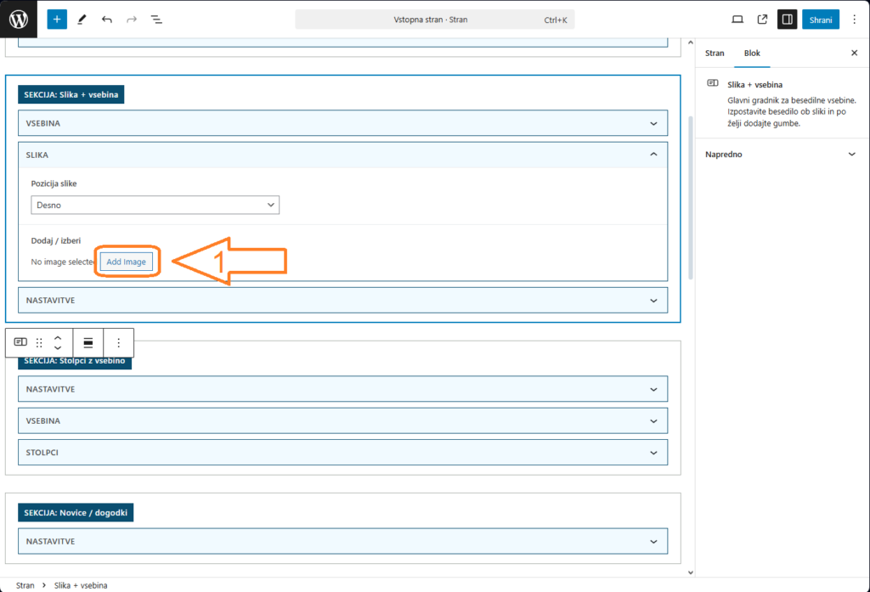Select the pencil Tools icon
Image resolution: width=870 pixels, height=592 pixels.
pos(82,19)
